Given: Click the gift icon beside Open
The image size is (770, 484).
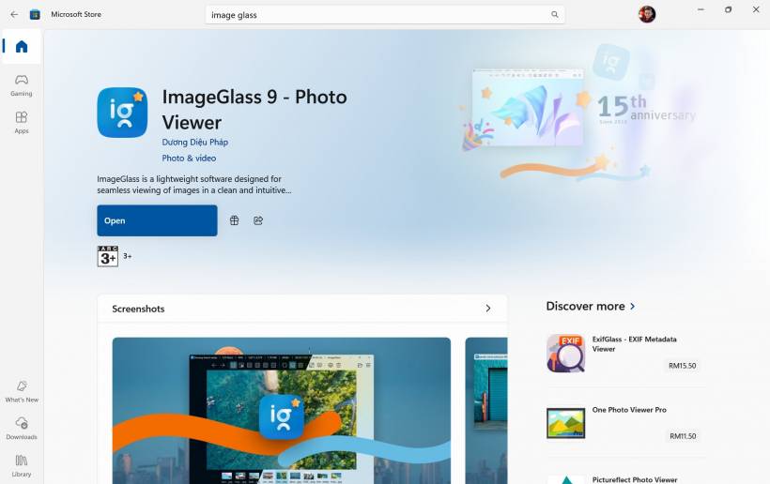Looking at the screenshot, I should [x=235, y=220].
